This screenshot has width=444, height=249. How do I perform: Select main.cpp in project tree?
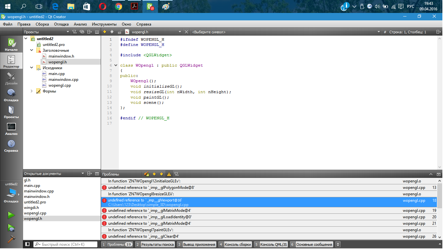point(56,74)
